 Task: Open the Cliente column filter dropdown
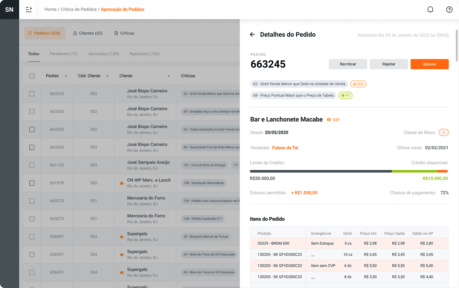click(169, 76)
